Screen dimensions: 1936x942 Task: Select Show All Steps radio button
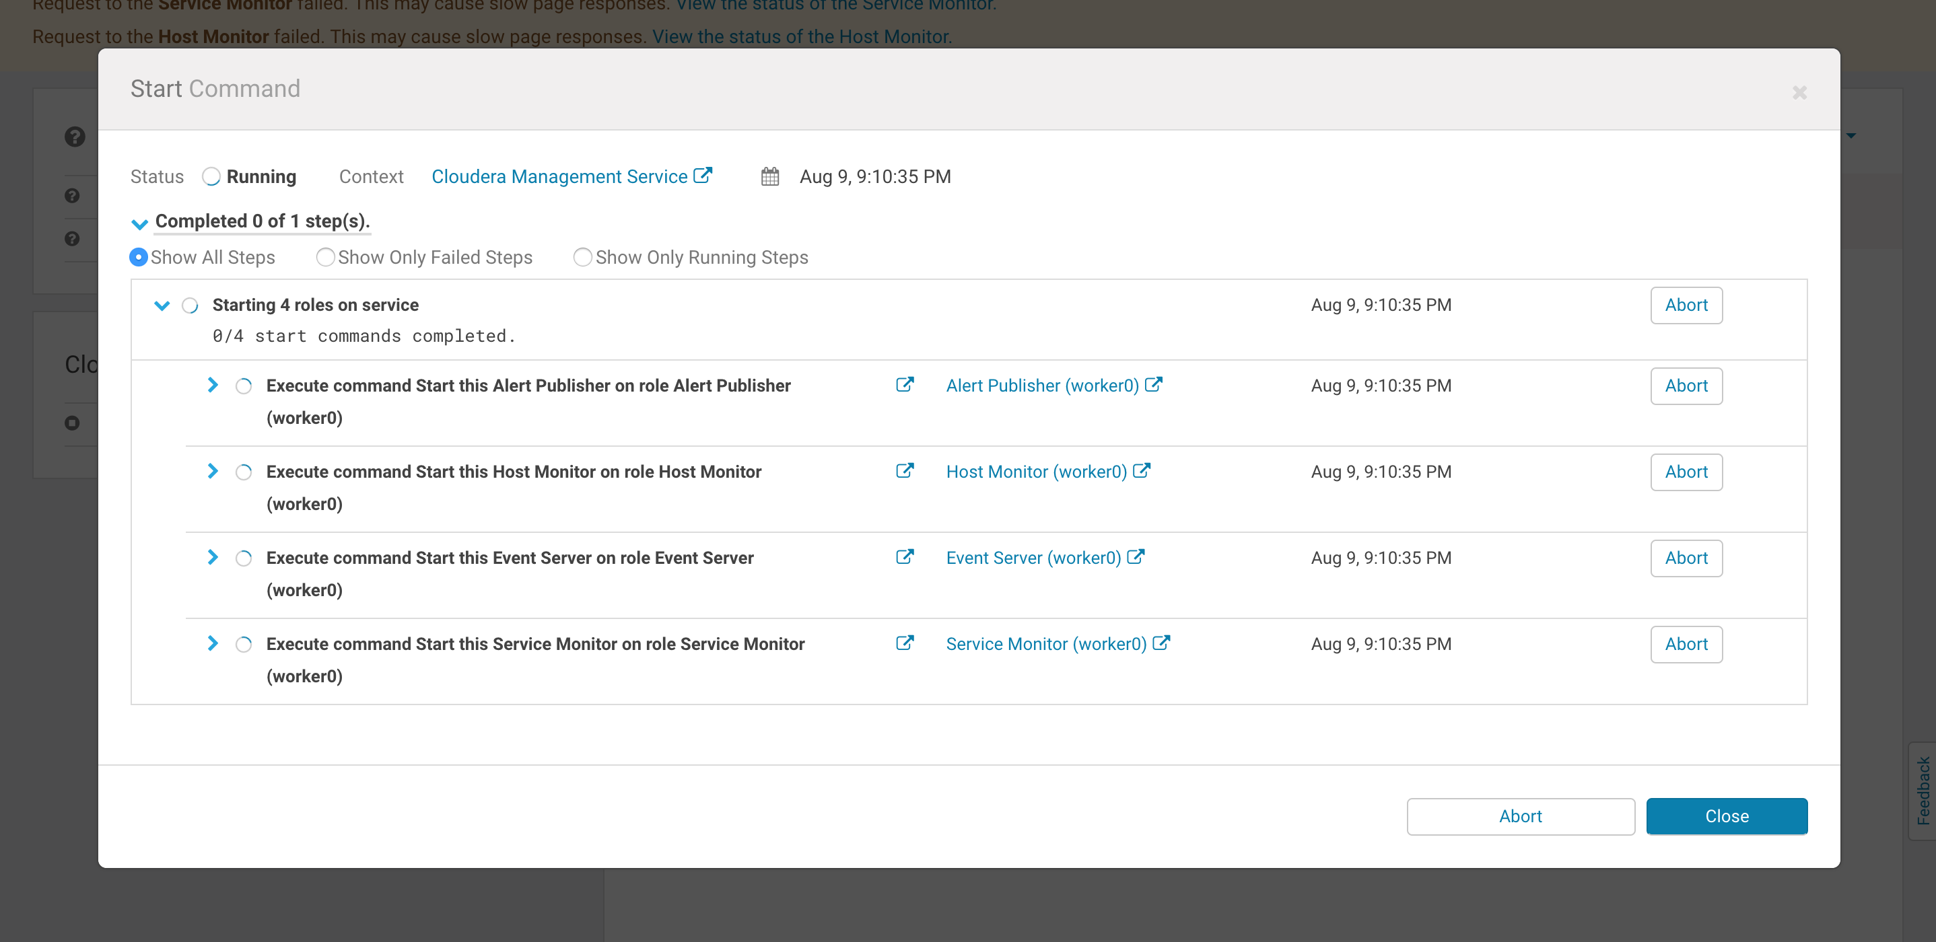tap(138, 257)
